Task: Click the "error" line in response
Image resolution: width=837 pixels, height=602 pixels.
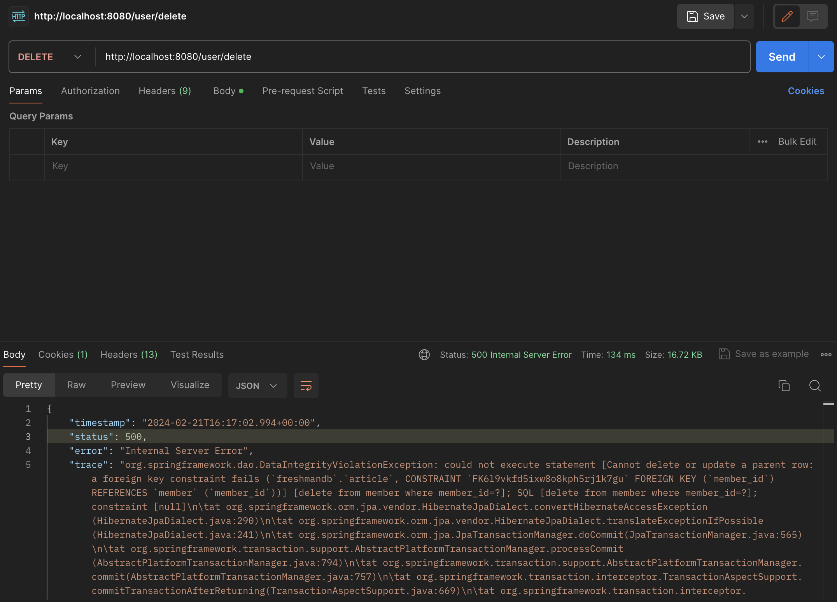Action: (161, 451)
